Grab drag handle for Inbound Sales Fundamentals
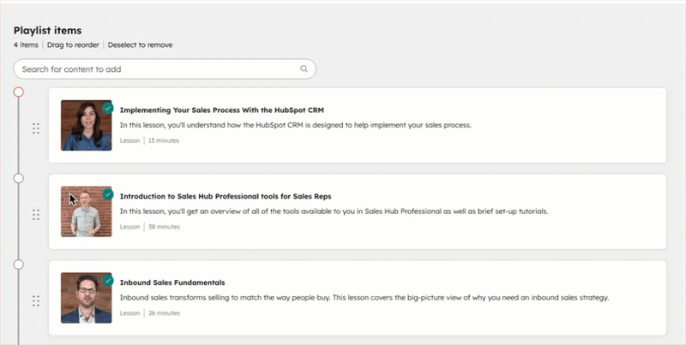This screenshot has width=686, height=345. [x=36, y=300]
